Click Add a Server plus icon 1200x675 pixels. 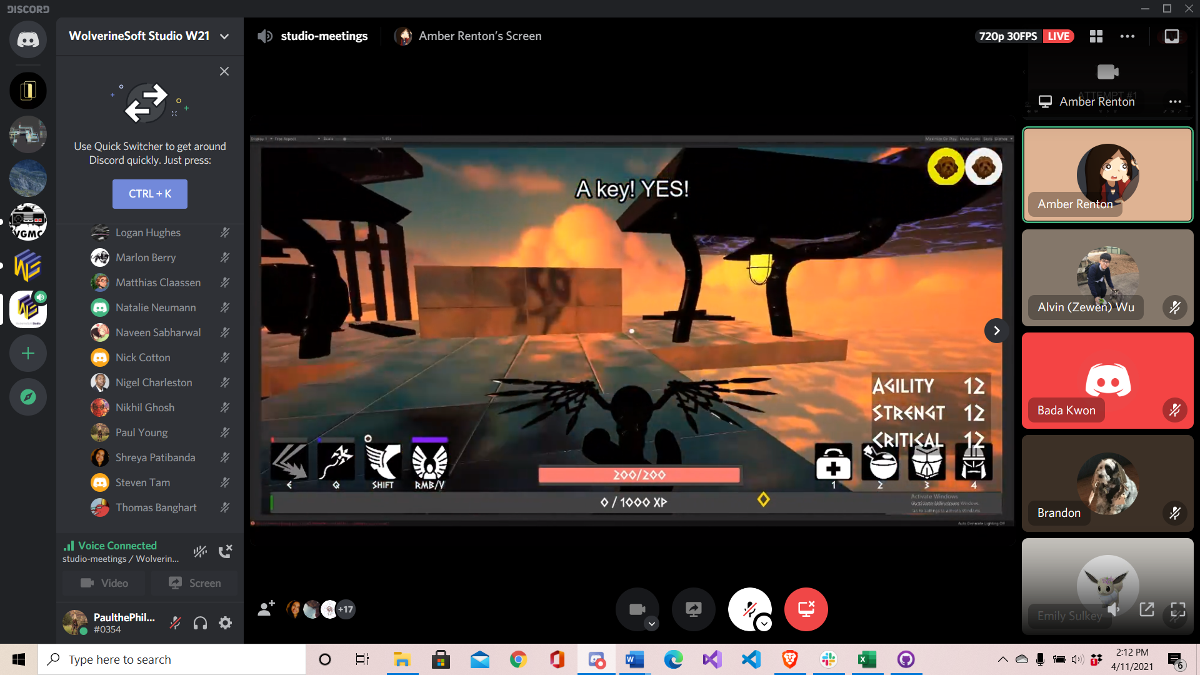pos(27,353)
